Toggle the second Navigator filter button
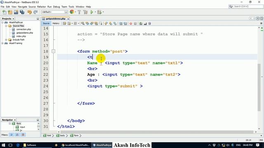264x148 pixels. coord(17,135)
